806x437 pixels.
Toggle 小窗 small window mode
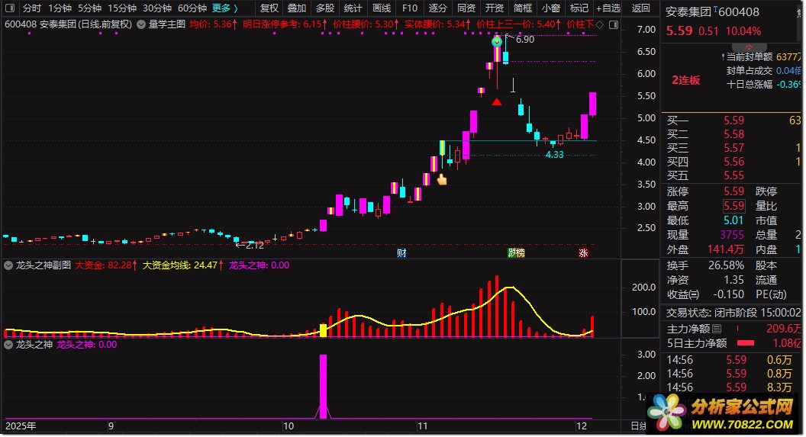pyautogui.click(x=551, y=8)
